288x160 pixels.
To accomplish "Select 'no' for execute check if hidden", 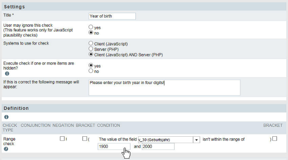I will [x=91, y=71].
